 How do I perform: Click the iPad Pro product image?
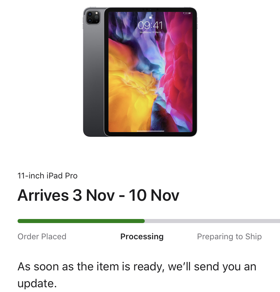click(x=140, y=72)
